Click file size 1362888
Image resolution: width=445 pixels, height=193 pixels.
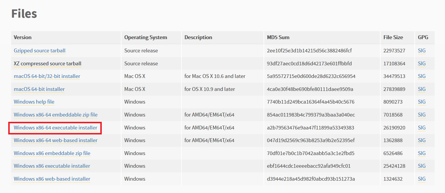[393, 140]
